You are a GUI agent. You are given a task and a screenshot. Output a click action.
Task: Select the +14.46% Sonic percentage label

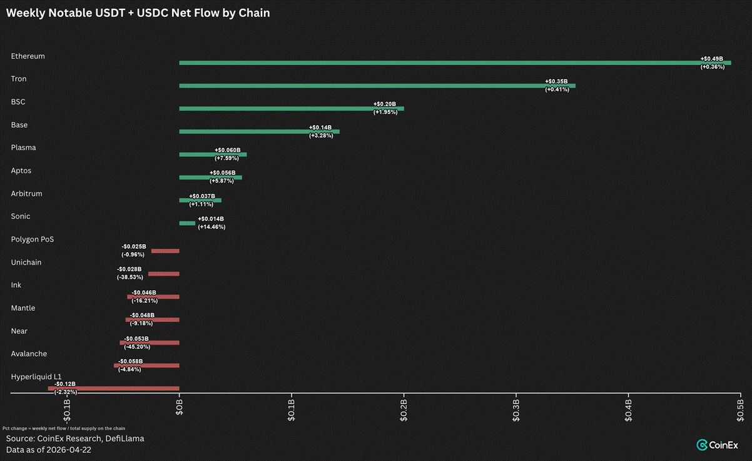click(211, 226)
